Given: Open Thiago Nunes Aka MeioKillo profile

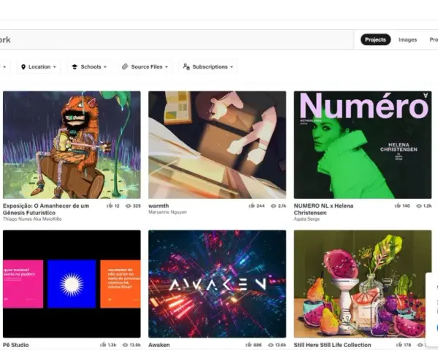Looking at the screenshot, I should coord(32,219).
